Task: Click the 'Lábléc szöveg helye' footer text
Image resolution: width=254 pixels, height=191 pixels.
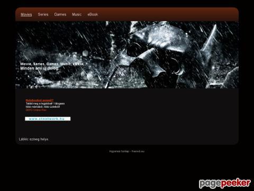Action: [x=34, y=140]
